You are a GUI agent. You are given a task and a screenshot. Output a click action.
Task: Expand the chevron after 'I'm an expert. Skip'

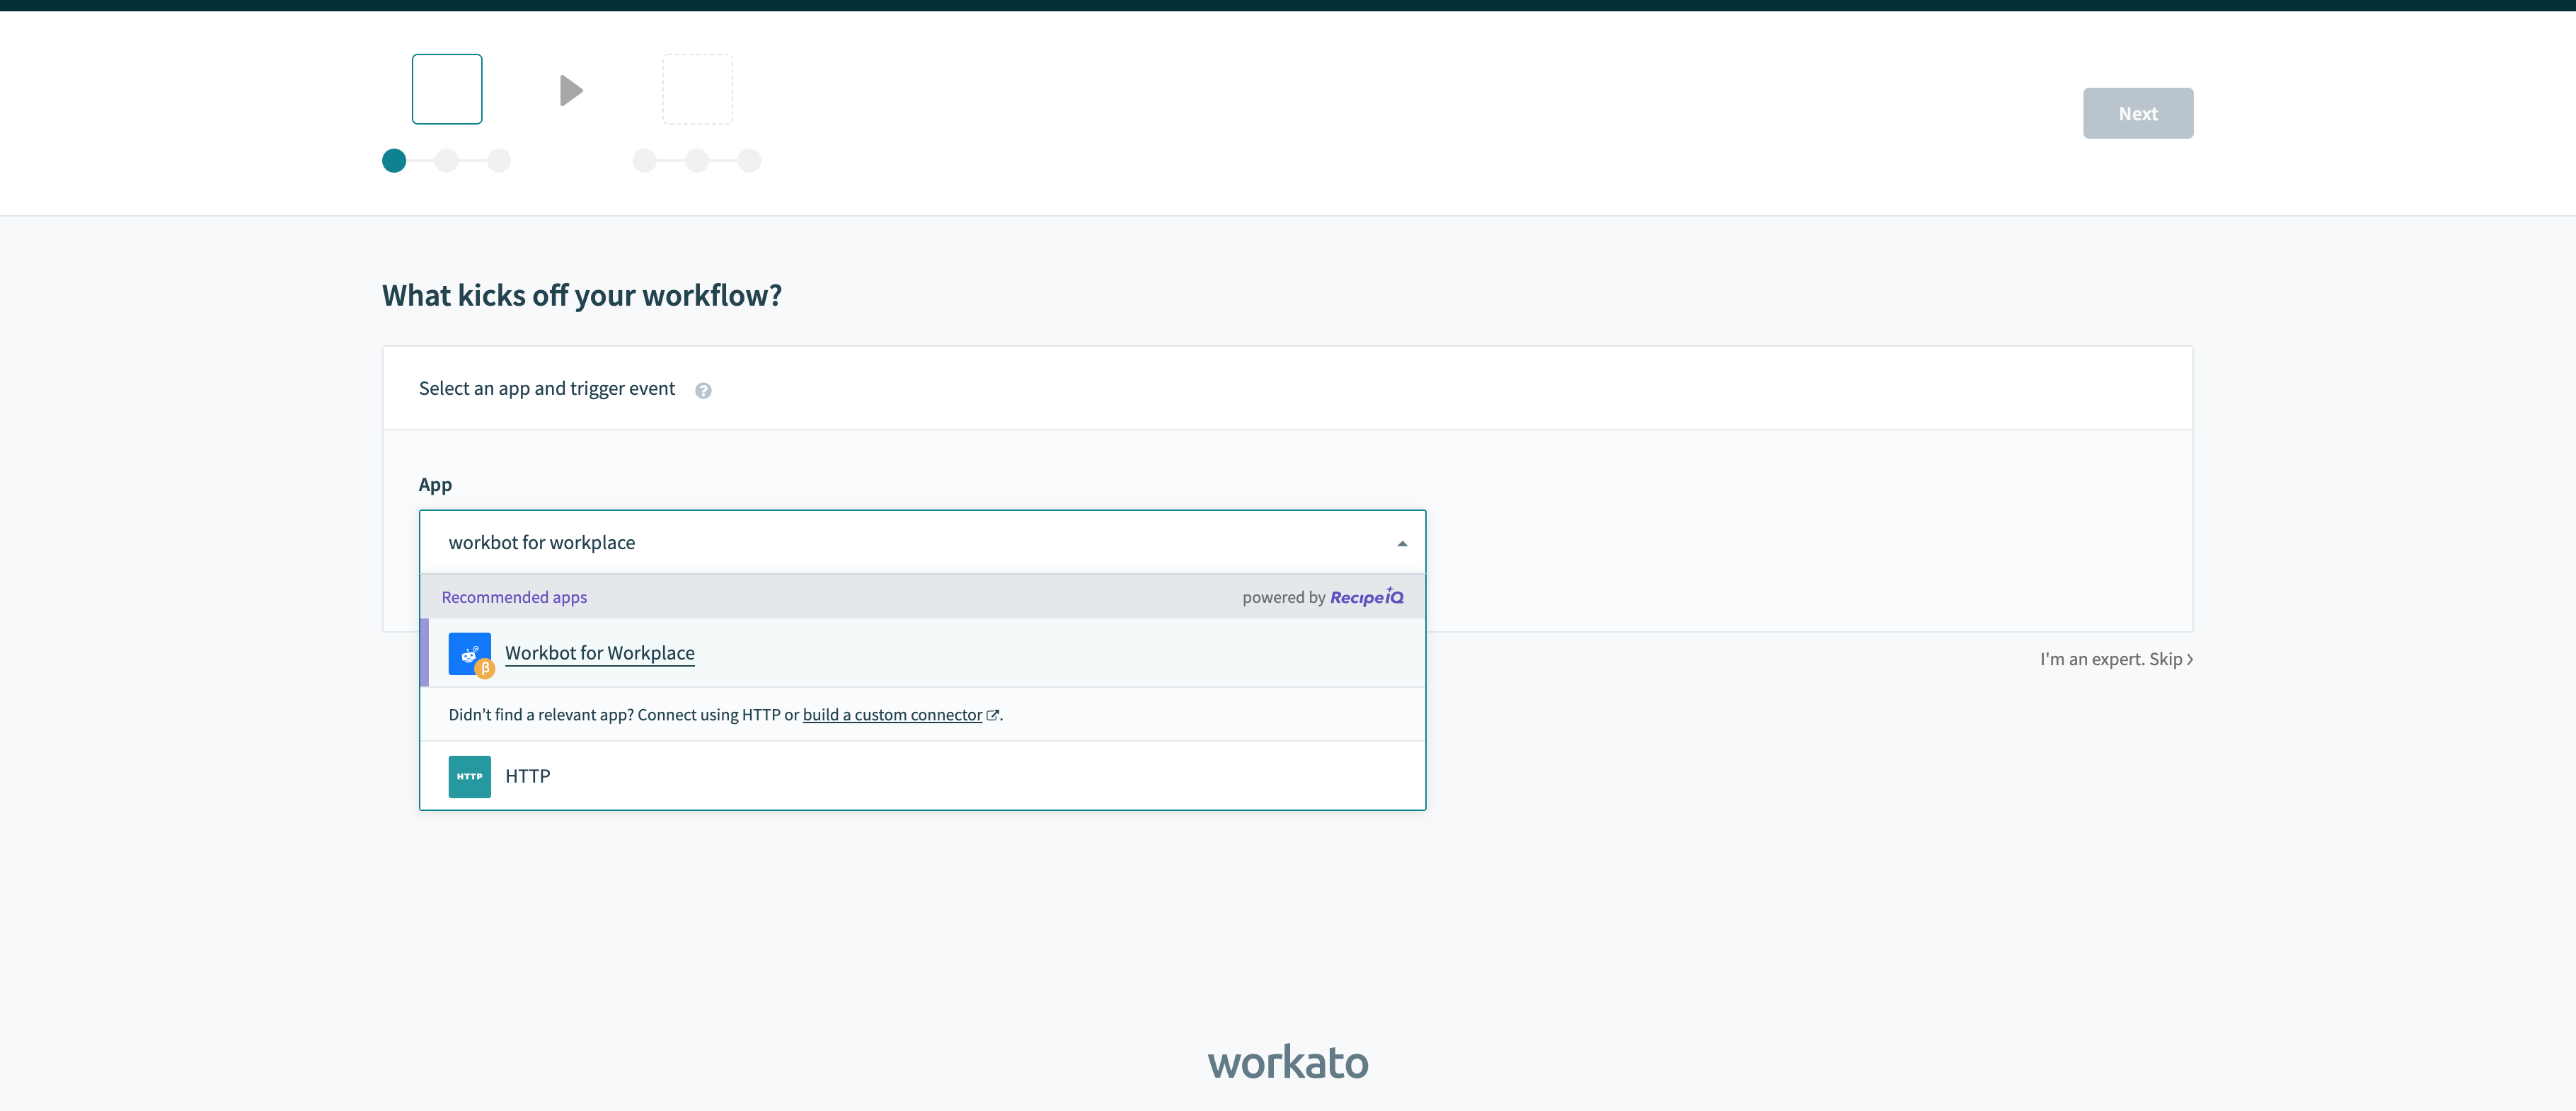pyautogui.click(x=2190, y=659)
